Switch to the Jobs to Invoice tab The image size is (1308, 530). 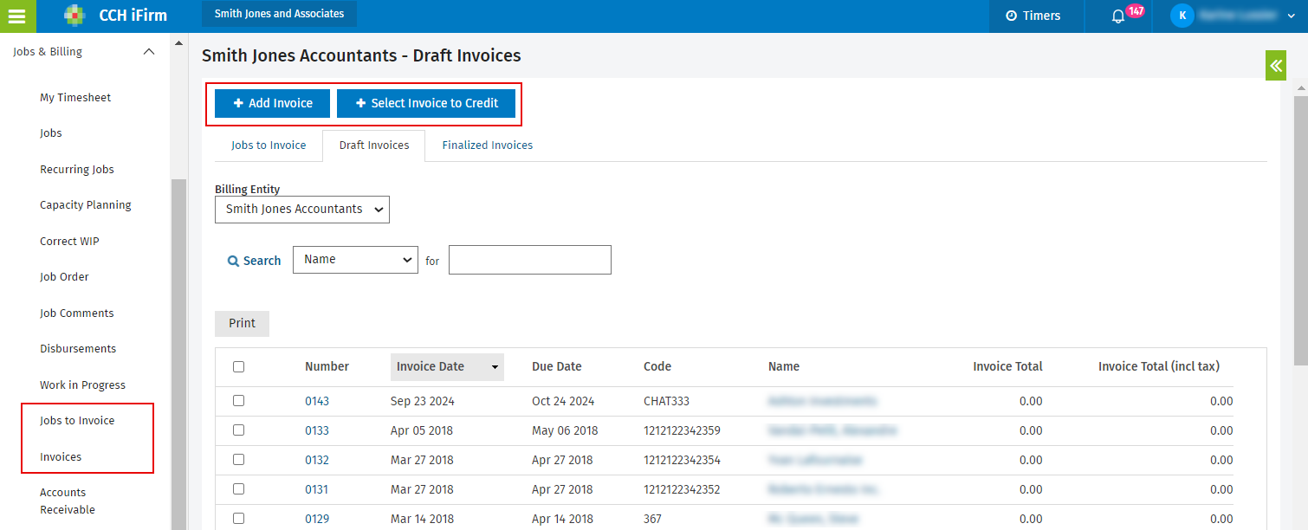(269, 145)
